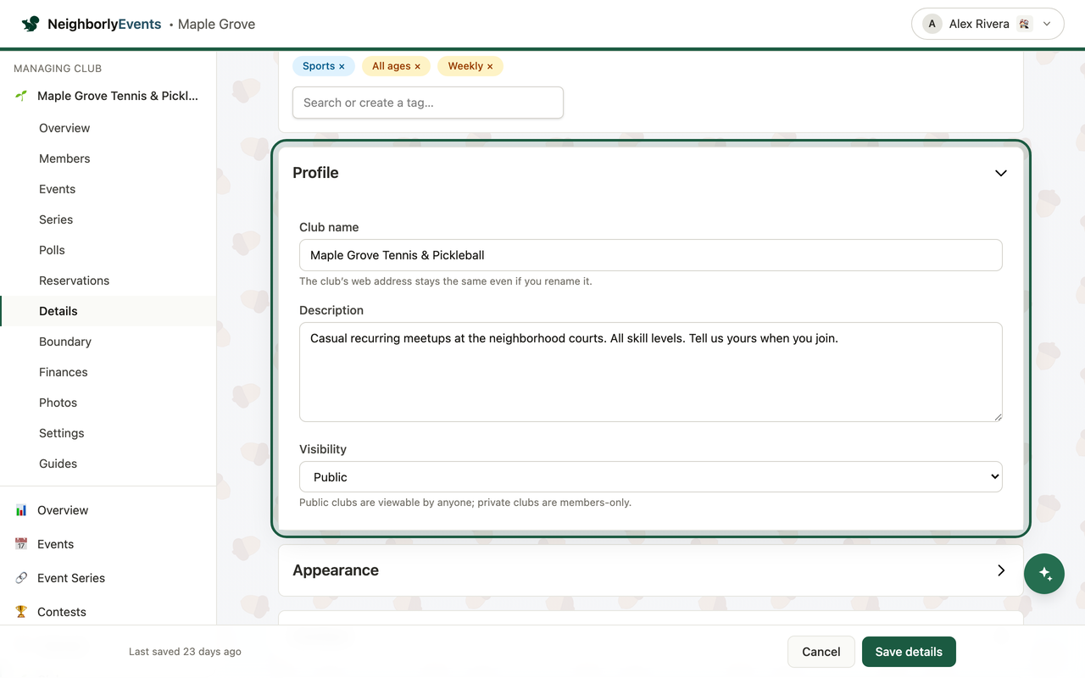Click the Save details button
Viewport: 1085px width, 678px height.
click(x=909, y=652)
